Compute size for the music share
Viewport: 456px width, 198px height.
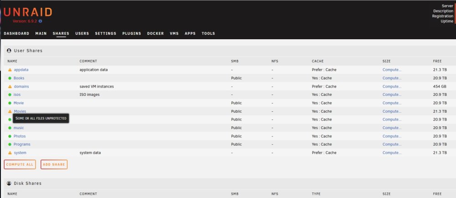(x=392, y=128)
